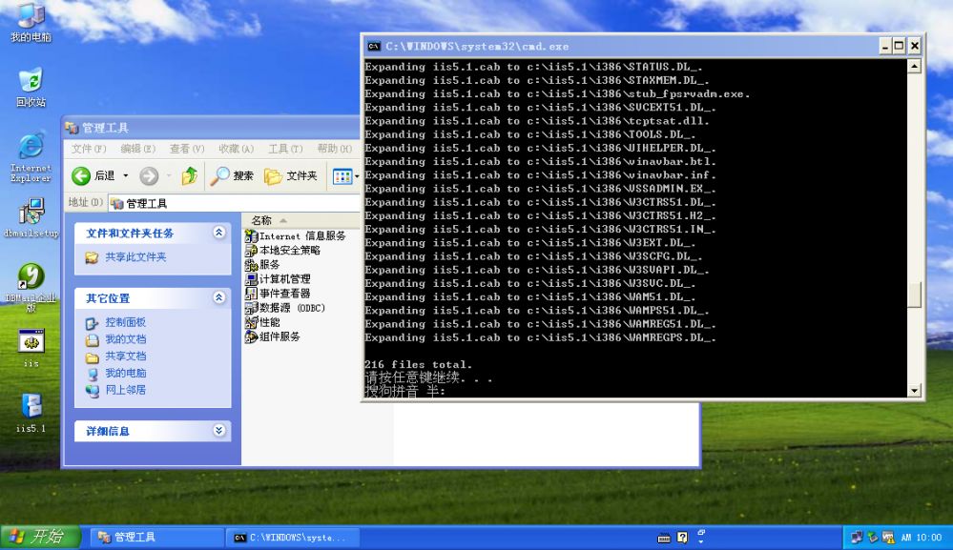The height and width of the screenshot is (550, 953).
Task: Open the Search pane in explorer
Action: coord(232,176)
